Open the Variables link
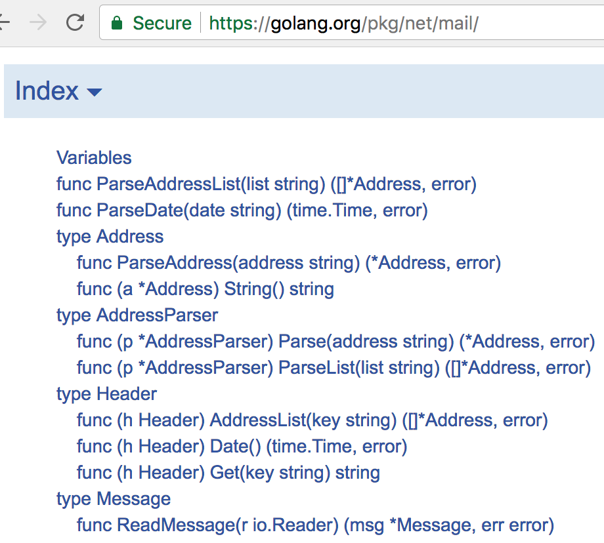Viewport: 604px width, 543px height. pyautogui.click(x=94, y=158)
